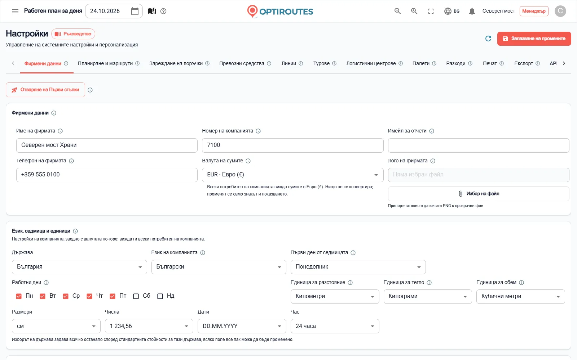Viewport: 577px width, 360px height.
Task: Open the Единица за разстояние Километри dropdown
Action: [335, 297]
